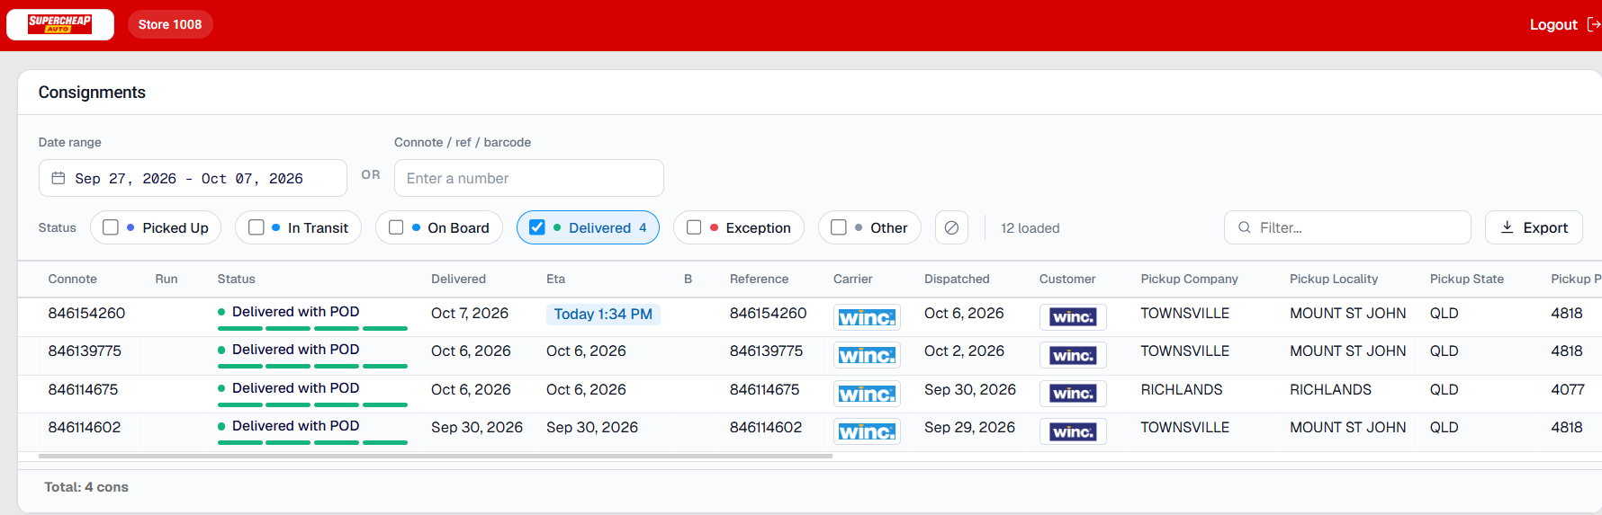Click progress bar for consignment 846139775
This screenshot has height=515, width=1602.
click(x=312, y=366)
